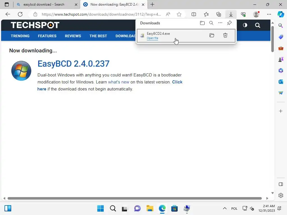This screenshot has height=215, width=287.
Task: Open Games chess icon in sidebar
Action: point(281,59)
